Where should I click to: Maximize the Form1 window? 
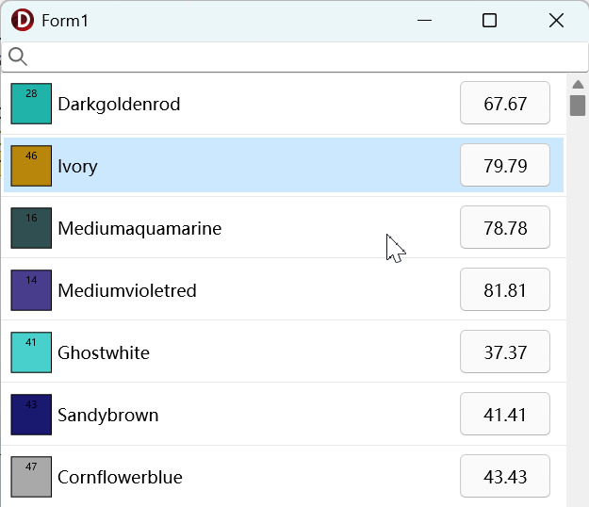click(x=489, y=21)
